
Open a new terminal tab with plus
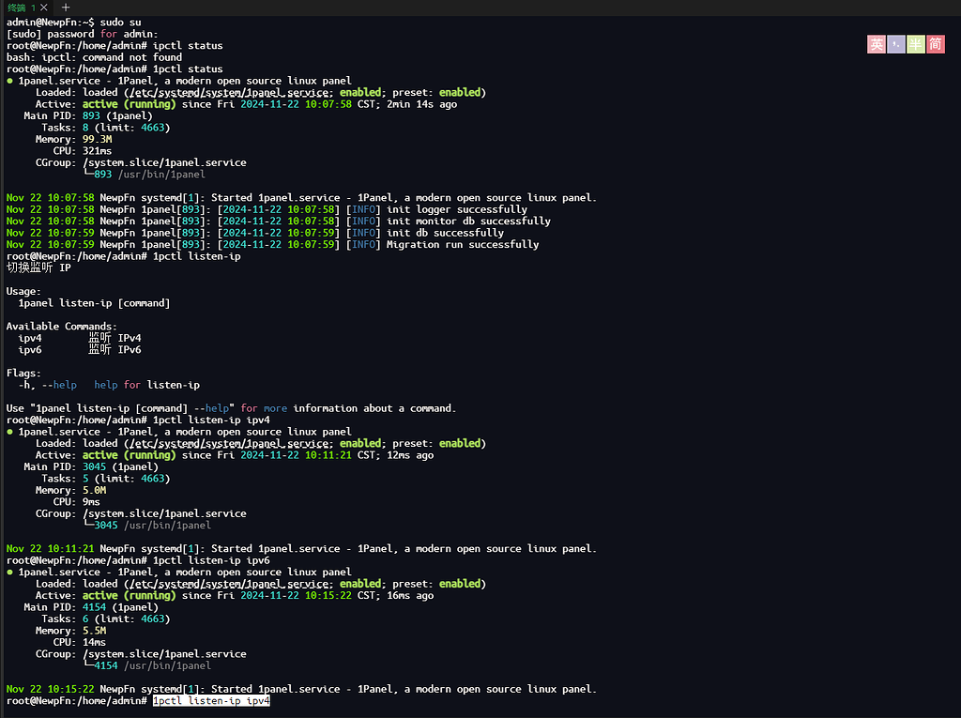[65, 8]
